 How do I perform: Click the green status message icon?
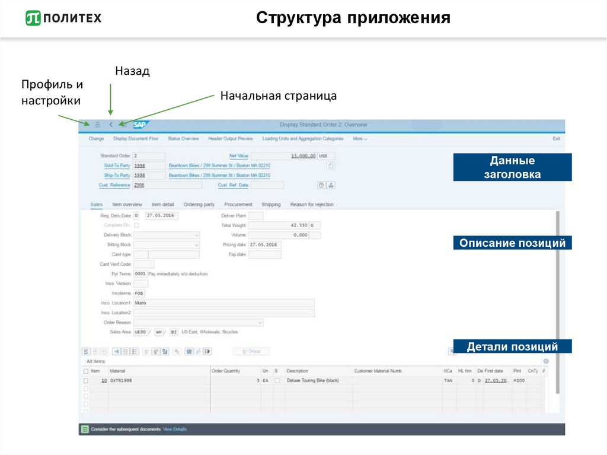click(85, 429)
